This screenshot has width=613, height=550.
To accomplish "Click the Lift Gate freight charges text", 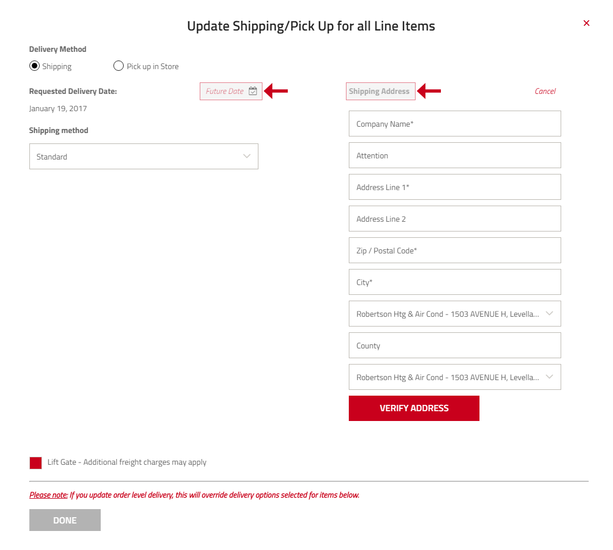I will pos(127,462).
